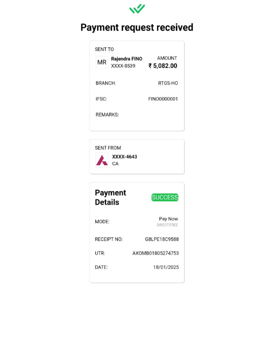This screenshot has width=273, height=364.
Task: Click the Axis Bank logo icon
Action: point(102,160)
